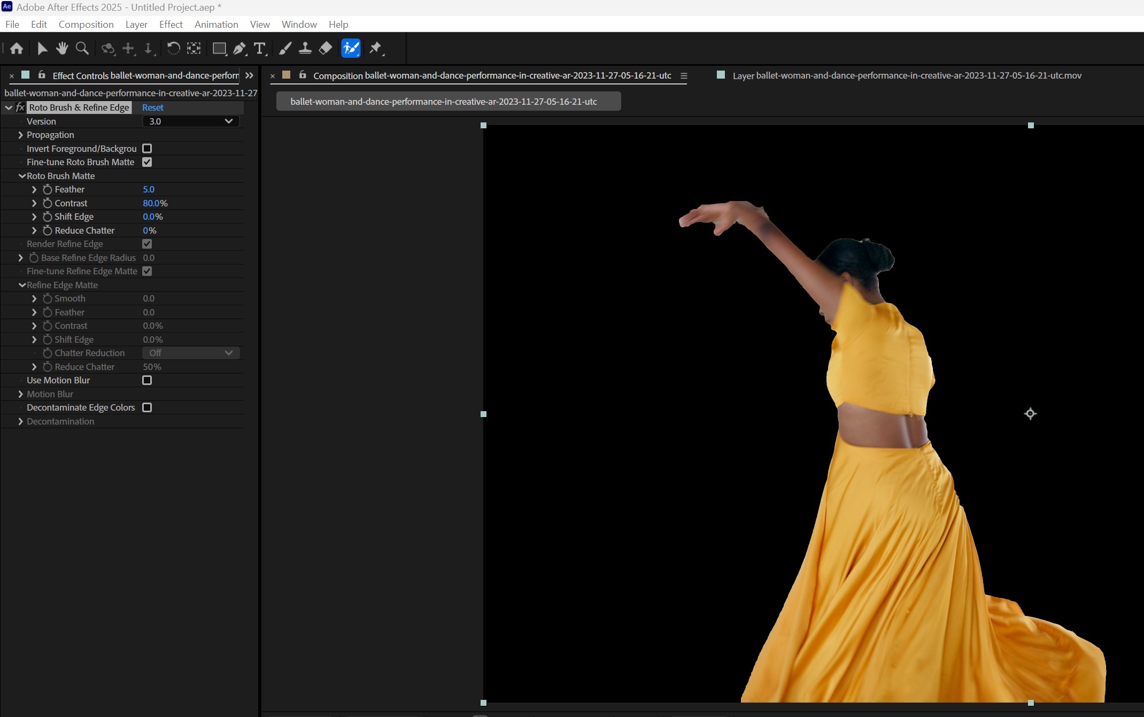
Task: Select the Puppet Pin tool
Action: [x=376, y=49]
